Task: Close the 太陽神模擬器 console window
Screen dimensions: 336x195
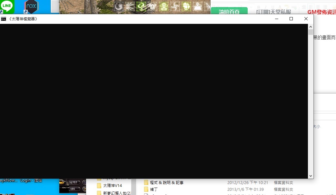Action: pos(306,19)
